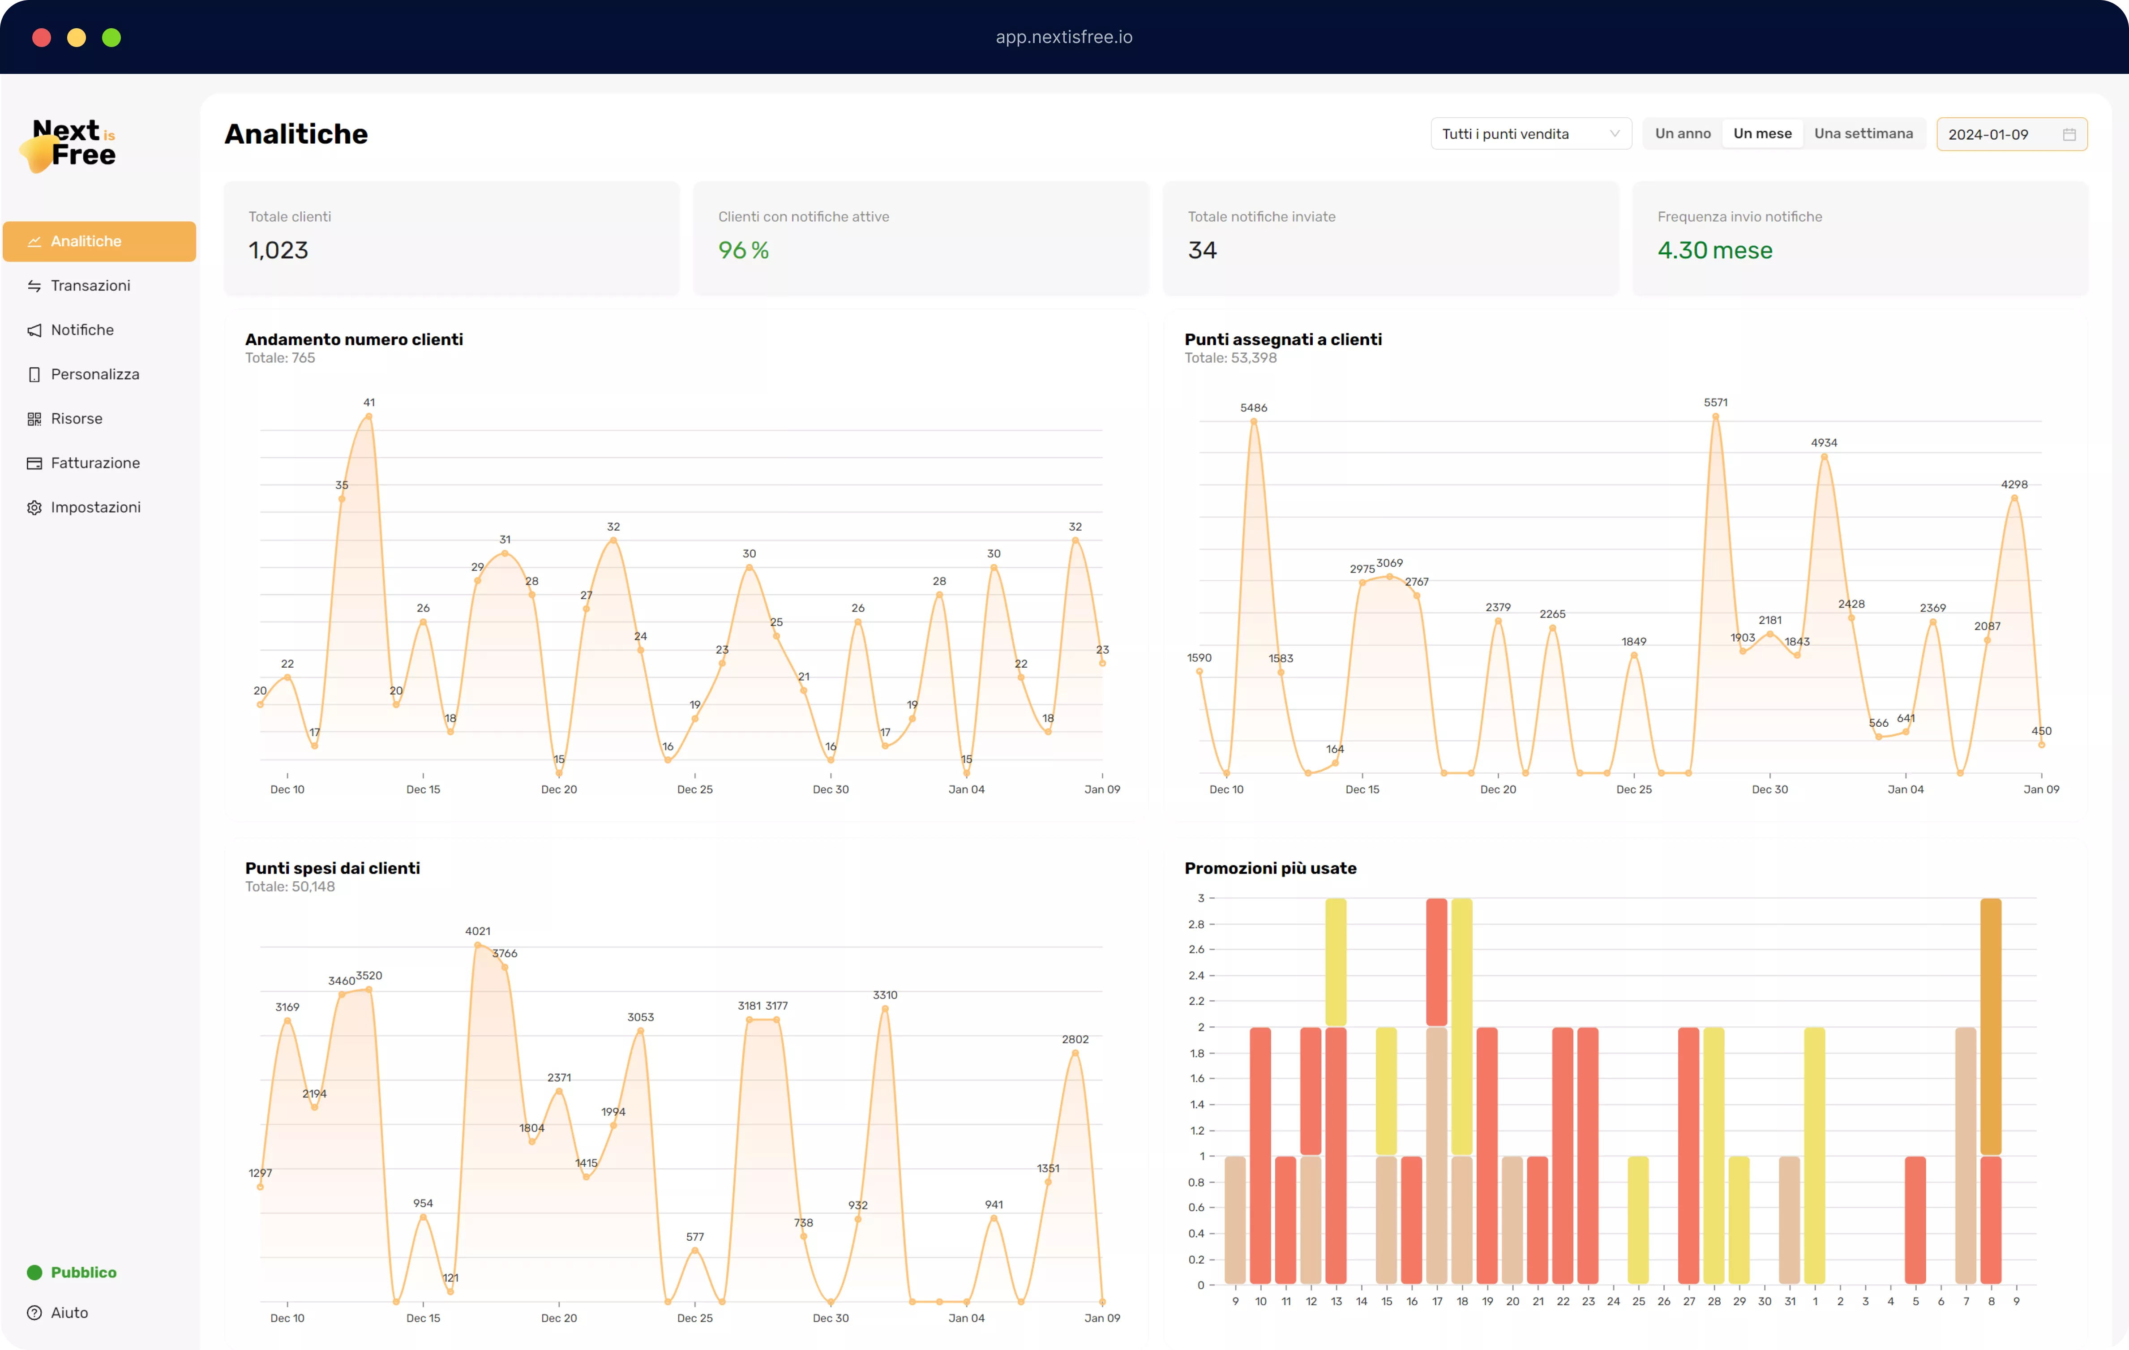This screenshot has height=1350, width=2129.
Task: Click the Risorse QR code icon
Action: pos(34,418)
